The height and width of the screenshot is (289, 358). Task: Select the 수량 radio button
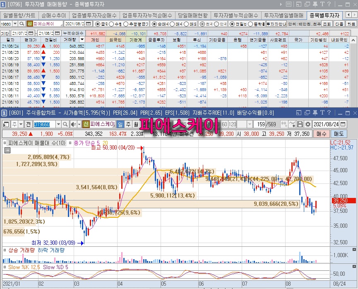111,24
